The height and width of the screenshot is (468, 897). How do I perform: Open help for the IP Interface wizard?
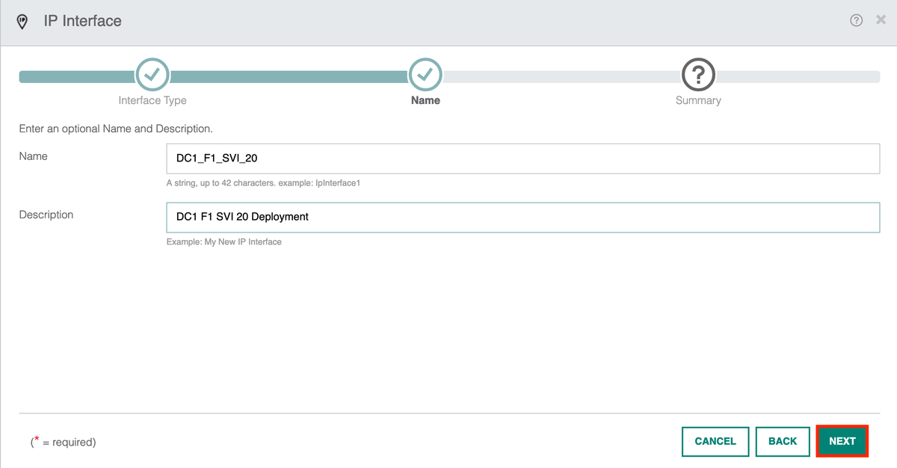pos(857,20)
